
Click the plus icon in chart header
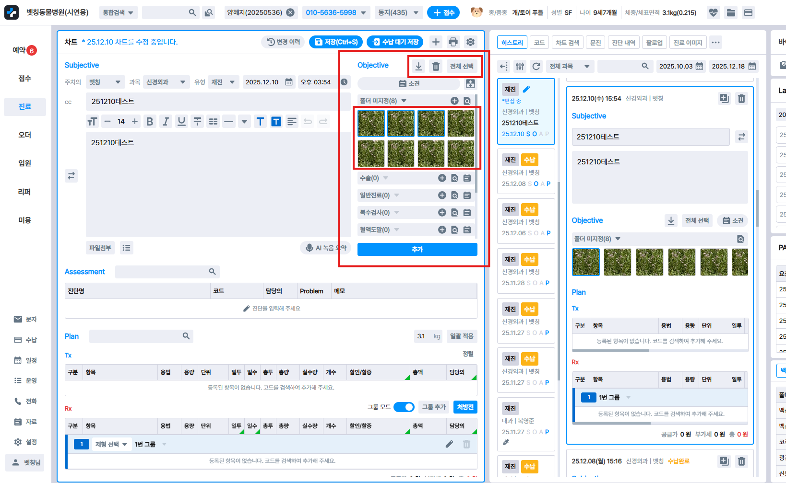[x=436, y=42]
